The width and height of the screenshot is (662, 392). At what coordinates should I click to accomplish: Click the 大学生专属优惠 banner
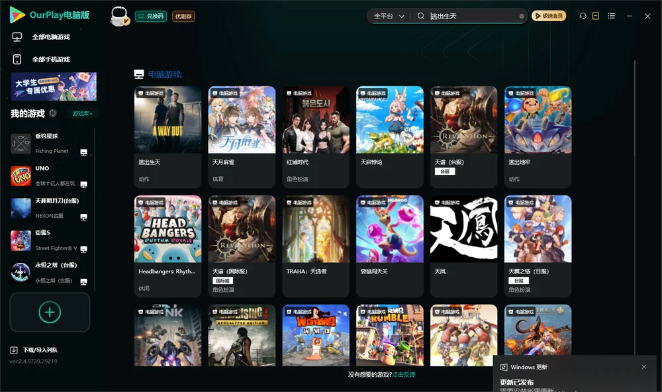(54, 87)
